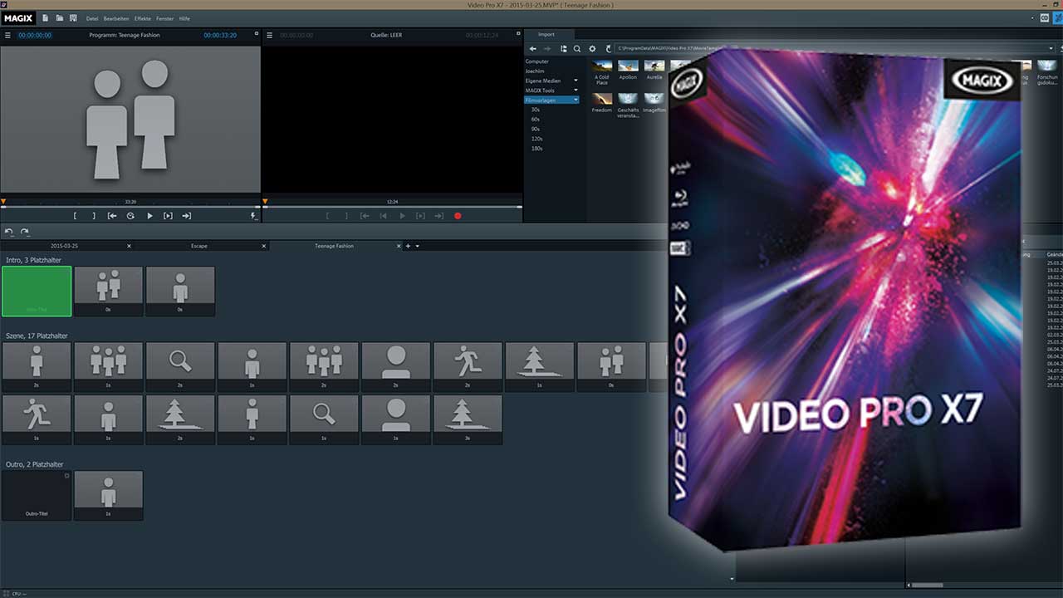Image resolution: width=1063 pixels, height=598 pixels.
Task: Create a new project via toolbar icon
Action: click(x=45, y=18)
